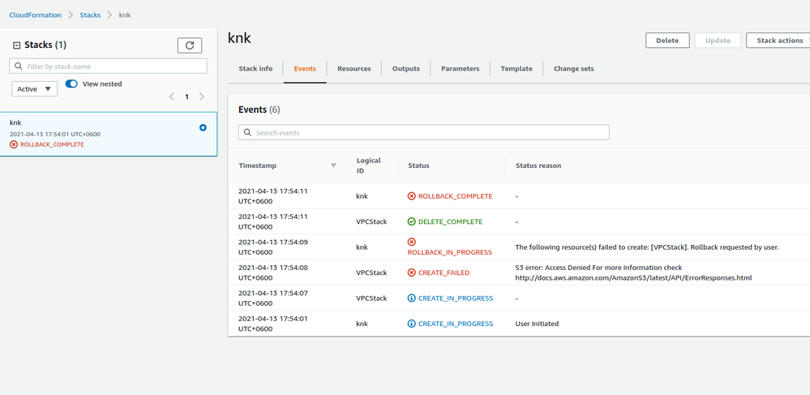The width and height of the screenshot is (810, 395).
Task: Click error icon for CREATE_FAILED event
Action: 411,273
